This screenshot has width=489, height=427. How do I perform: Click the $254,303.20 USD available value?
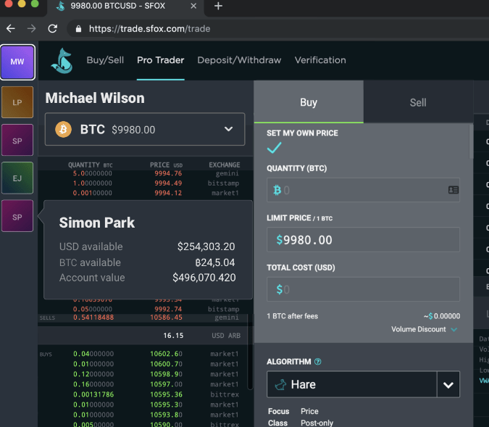tap(206, 246)
